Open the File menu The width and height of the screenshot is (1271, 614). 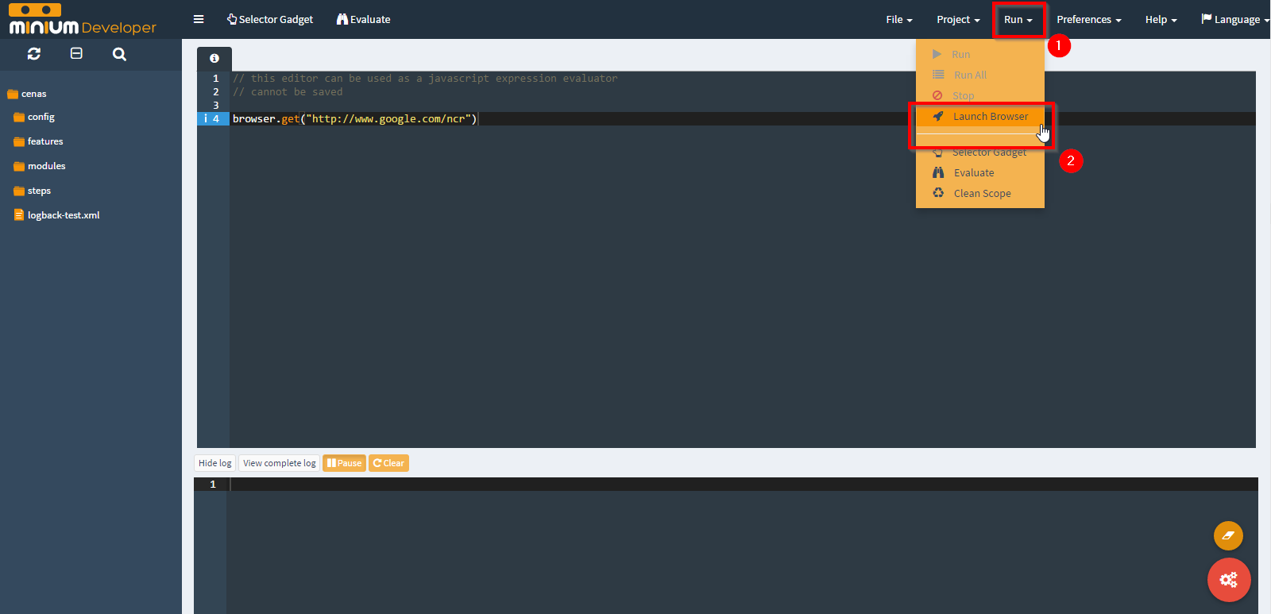click(x=899, y=19)
